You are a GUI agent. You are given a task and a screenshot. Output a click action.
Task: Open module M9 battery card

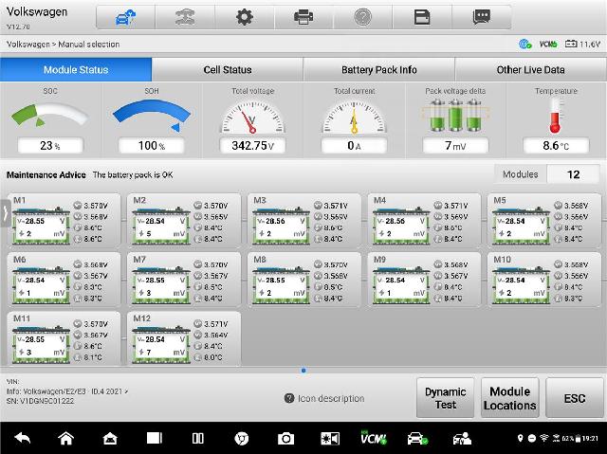point(424,280)
